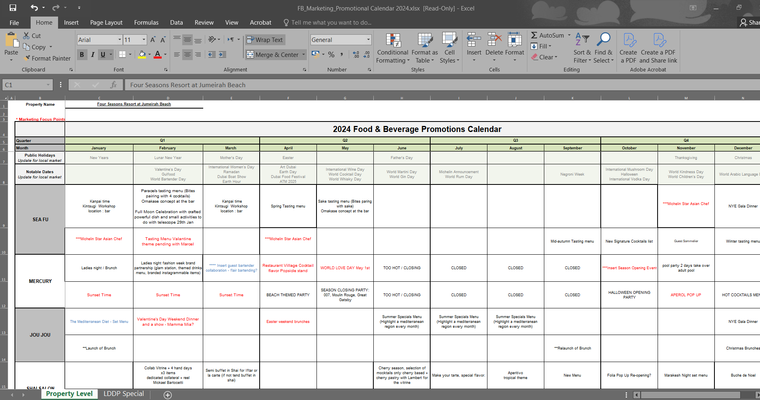760x400 pixels.
Task: Open the Acrobat tab
Action: point(260,23)
